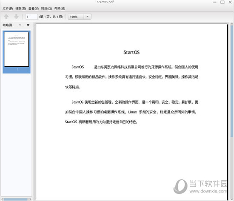The width and height of the screenshot is (234, 201).
Task: Select the page 1 thumbnail
Action: pos(17,52)
